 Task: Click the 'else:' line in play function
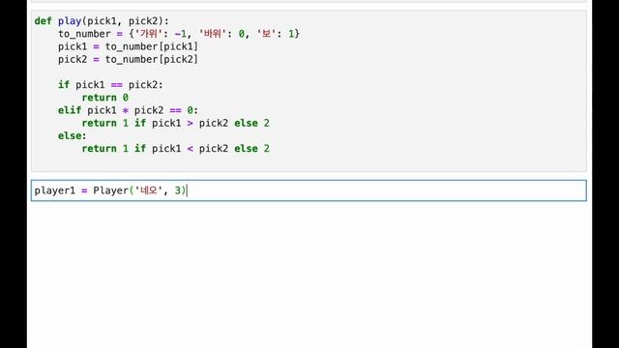(x=73, y=135)
